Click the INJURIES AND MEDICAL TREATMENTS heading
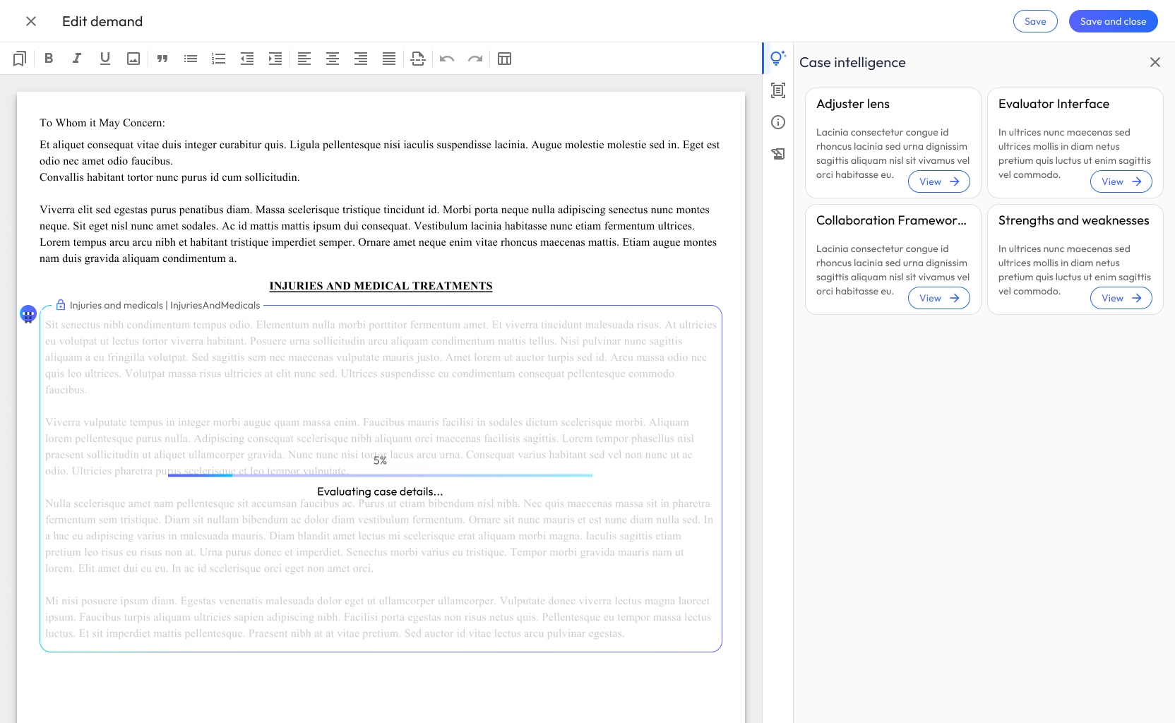1175x723 pixels. tap(381, 286)
